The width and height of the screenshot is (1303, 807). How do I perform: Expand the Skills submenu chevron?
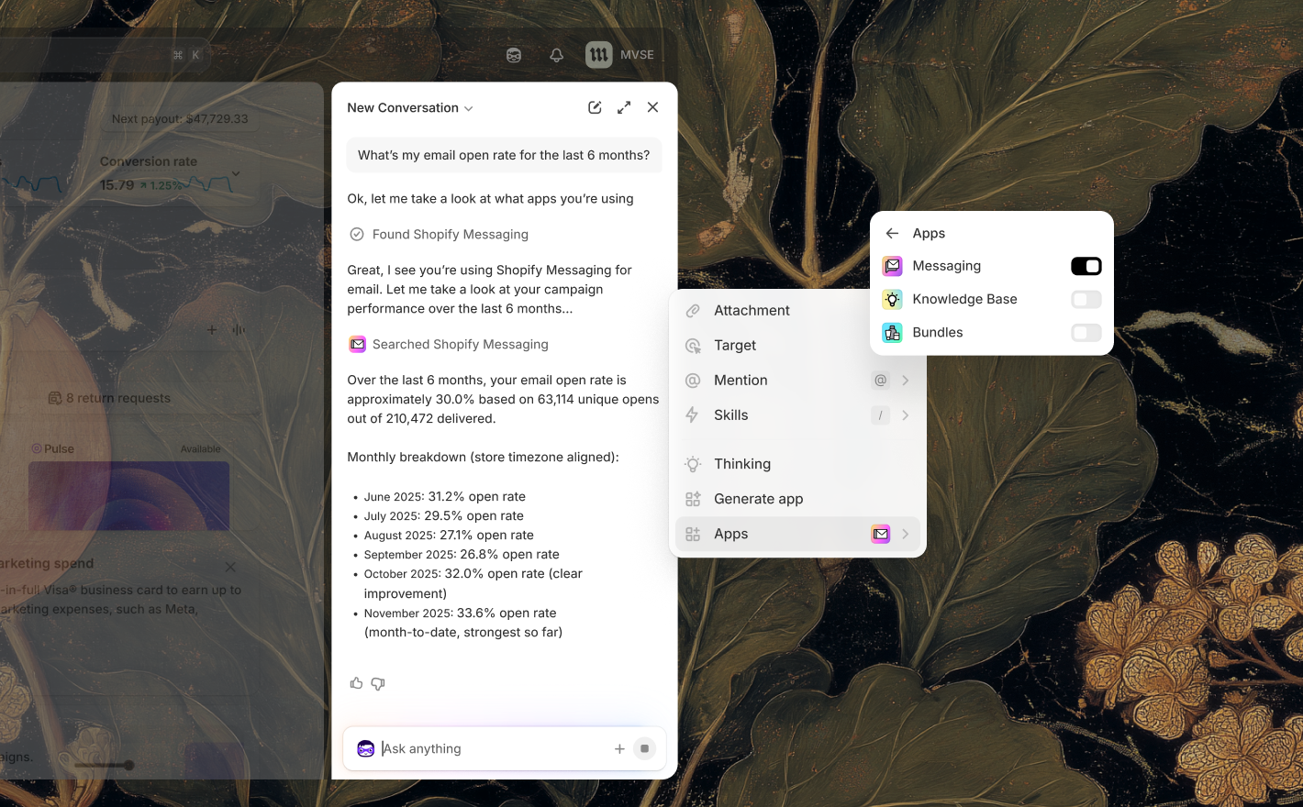click(x=906, y=415)
